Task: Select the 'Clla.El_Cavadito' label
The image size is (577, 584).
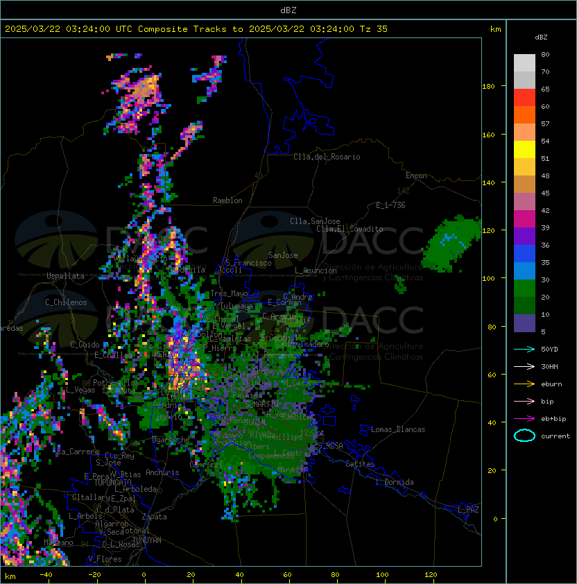Action: point(350,229)
